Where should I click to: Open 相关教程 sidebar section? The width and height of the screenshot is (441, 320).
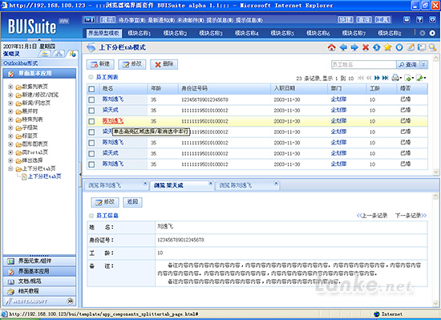39,291
